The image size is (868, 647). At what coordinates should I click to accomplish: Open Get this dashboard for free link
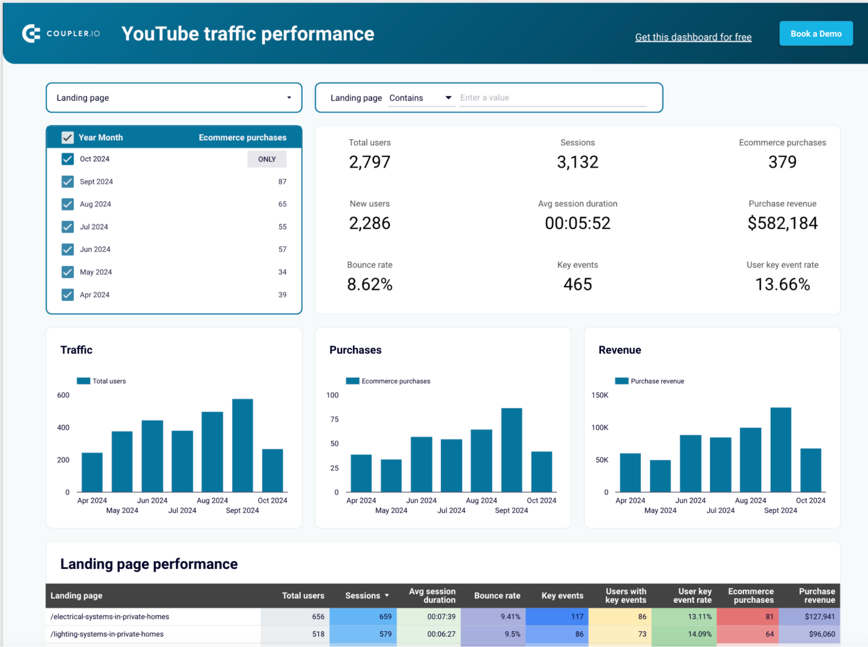coord(693,37)
